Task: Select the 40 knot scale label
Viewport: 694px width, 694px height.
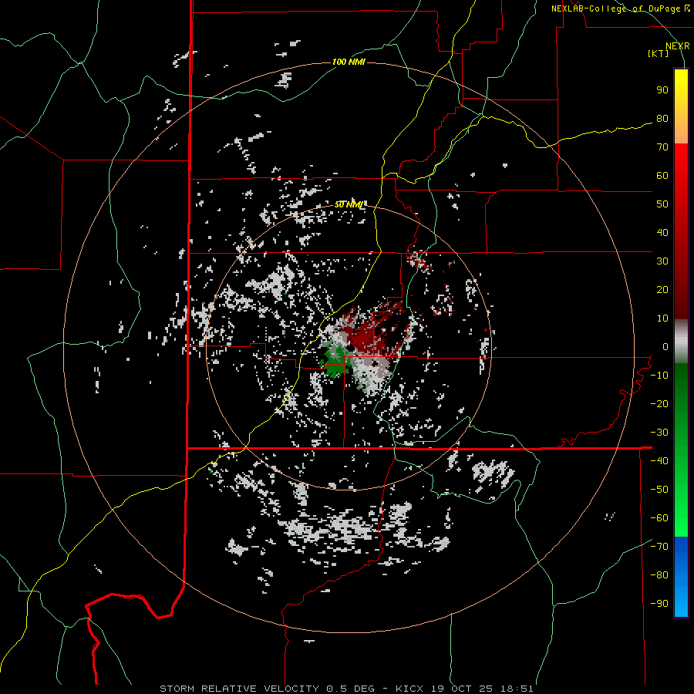Action: pyautogui.click(x=662, y=233)
